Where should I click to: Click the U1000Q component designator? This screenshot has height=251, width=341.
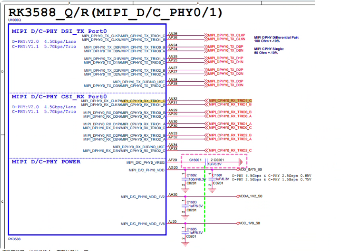click(x=15, y=20)
